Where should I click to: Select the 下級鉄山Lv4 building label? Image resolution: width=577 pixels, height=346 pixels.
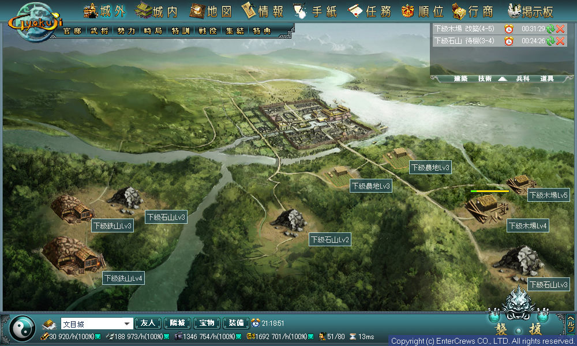click(x=123, y=278)
